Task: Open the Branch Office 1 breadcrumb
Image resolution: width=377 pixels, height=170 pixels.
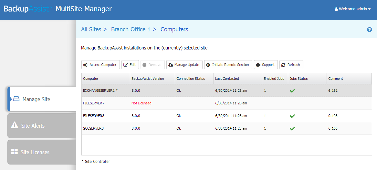Action: point(131,29)
